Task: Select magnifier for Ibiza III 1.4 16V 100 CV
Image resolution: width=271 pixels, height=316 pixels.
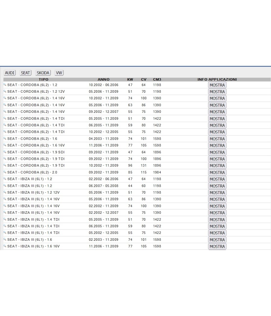Action: click(x=5, y=206)
